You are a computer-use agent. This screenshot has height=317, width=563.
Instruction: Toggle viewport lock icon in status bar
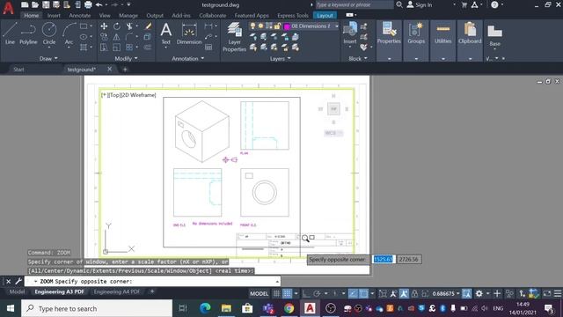coord(414,293)
